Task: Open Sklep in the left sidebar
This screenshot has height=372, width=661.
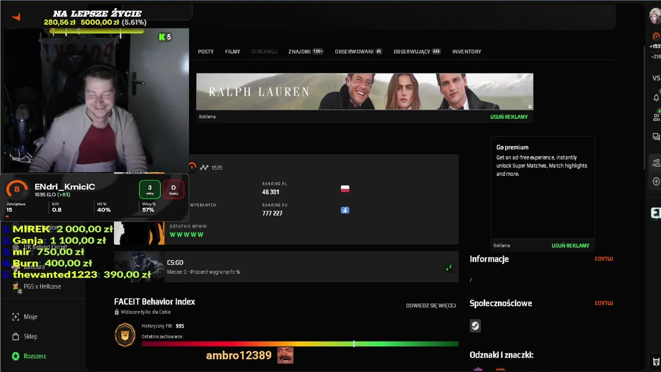Action: click(30, 336)
